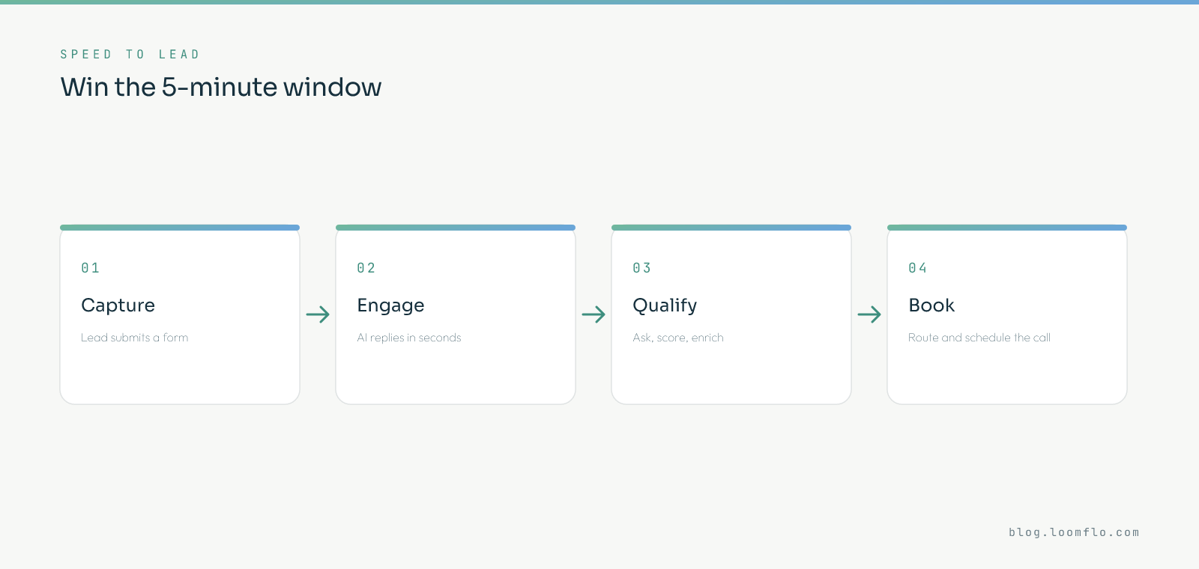Click 'AI replies in seconds' description

pos(409,338)
